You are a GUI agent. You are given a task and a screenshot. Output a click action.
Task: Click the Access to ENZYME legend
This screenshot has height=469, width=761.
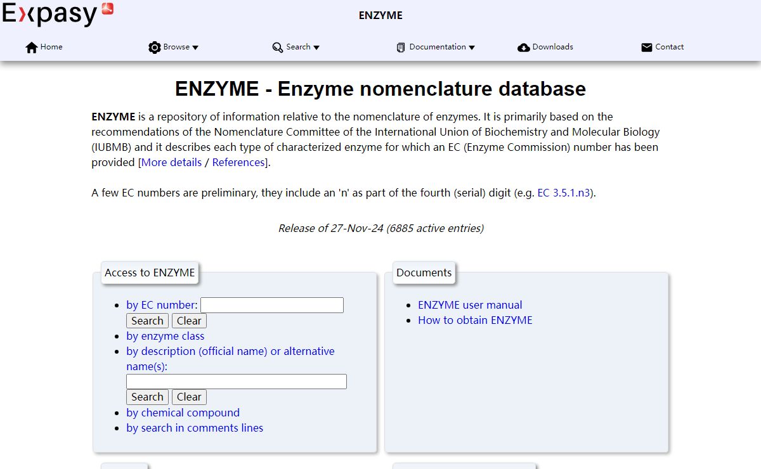150,273
